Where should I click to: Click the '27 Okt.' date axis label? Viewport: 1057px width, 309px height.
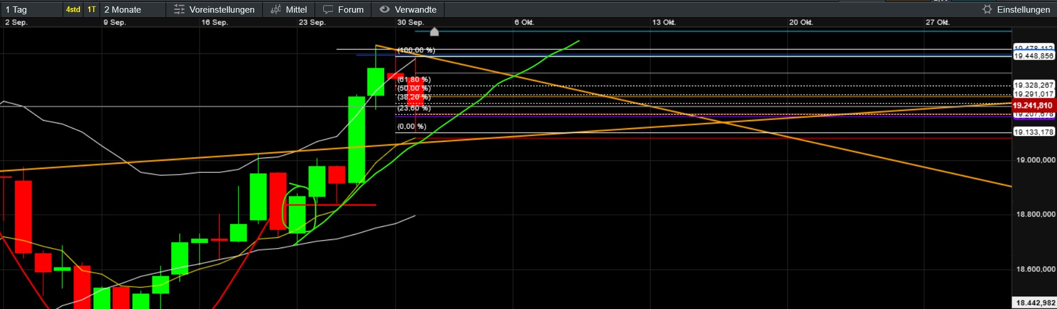click(938, 22)
